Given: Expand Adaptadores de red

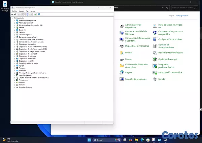Looking at the screenshot, I should pos(14,23).
